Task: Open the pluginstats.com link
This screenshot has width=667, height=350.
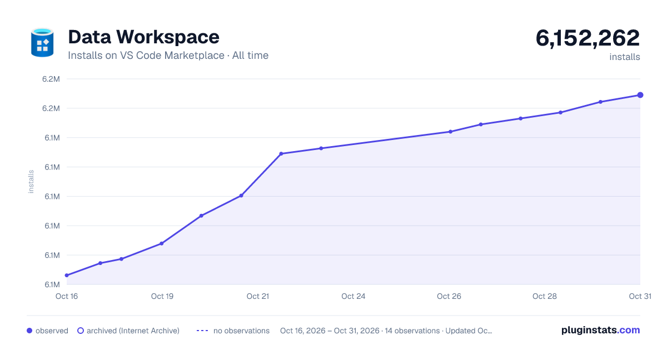Action: coord(600,330)
